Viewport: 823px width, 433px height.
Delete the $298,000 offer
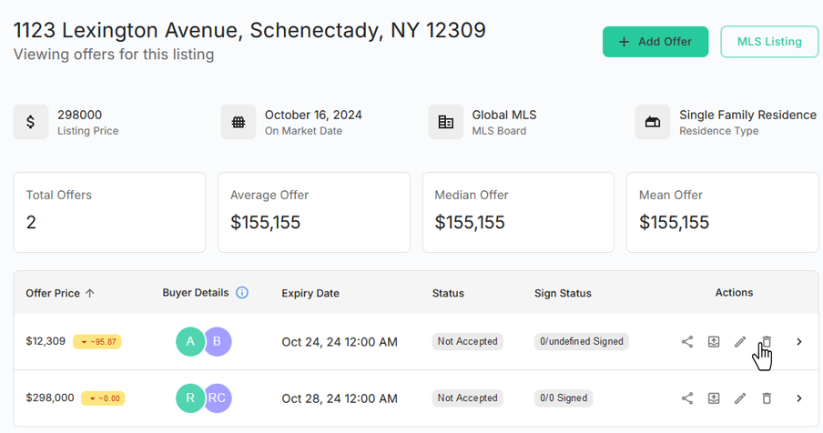coord(767,398)
